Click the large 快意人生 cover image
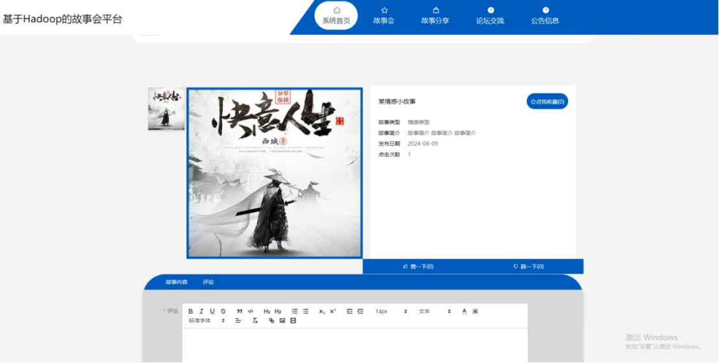This screenshot has height=363, width=719. point(275,173)
